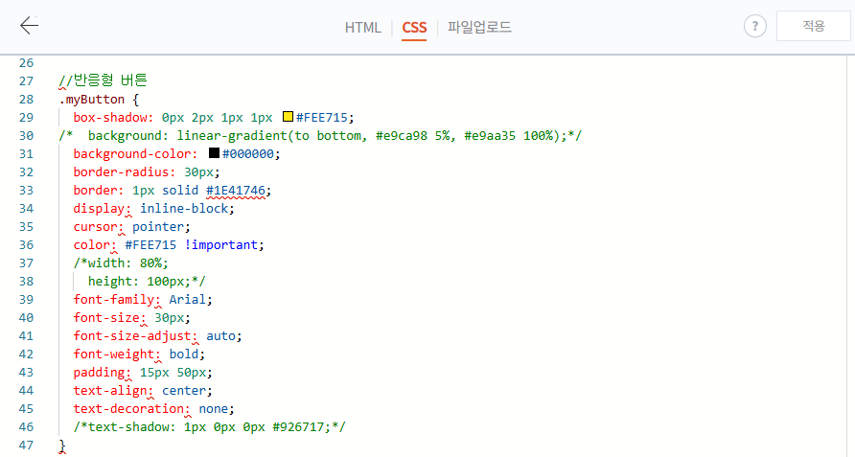
Task: Click the 적용 apply button
Action: [x=813, y=26]
